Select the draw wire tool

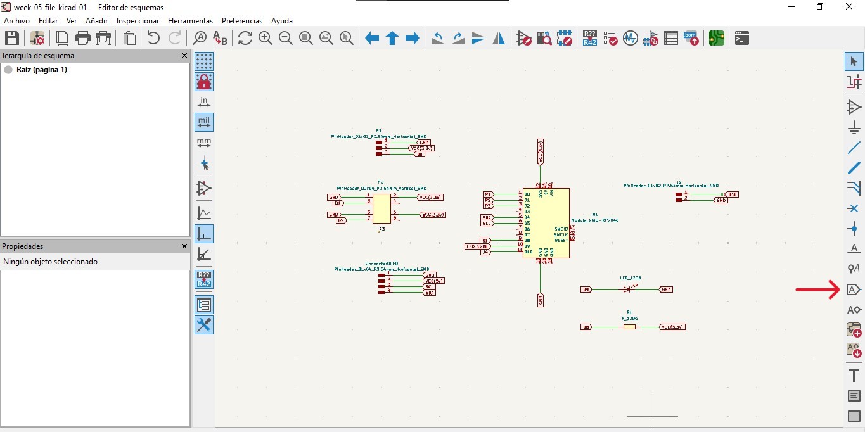(x=854, y=148)
